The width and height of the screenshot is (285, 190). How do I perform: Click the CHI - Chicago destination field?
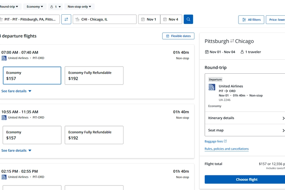click(105, 19)
